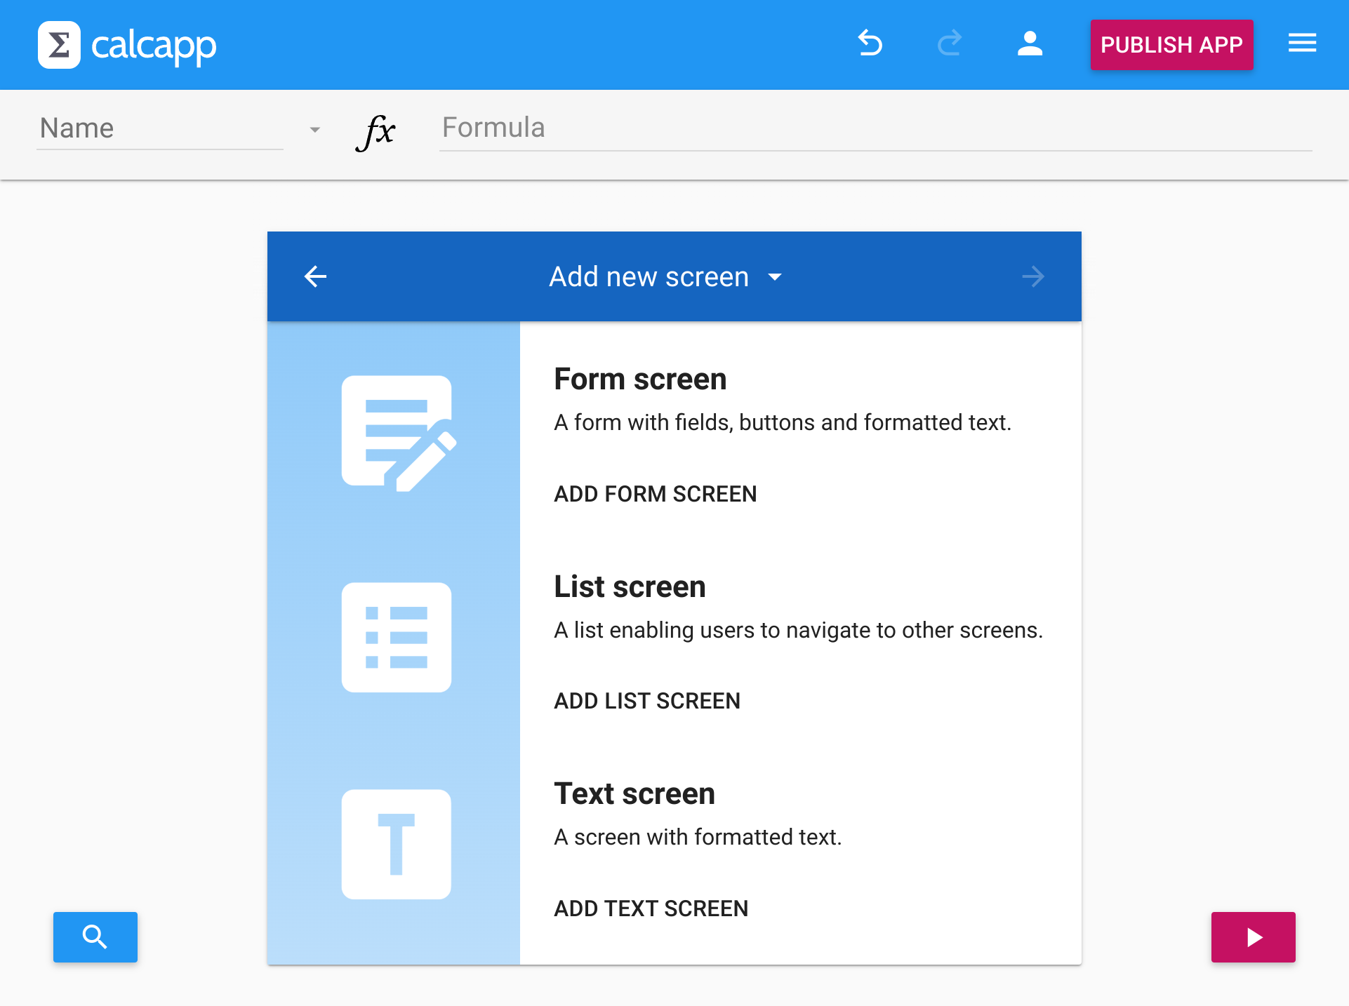Select the undo icon in the header

click(870, 43)
